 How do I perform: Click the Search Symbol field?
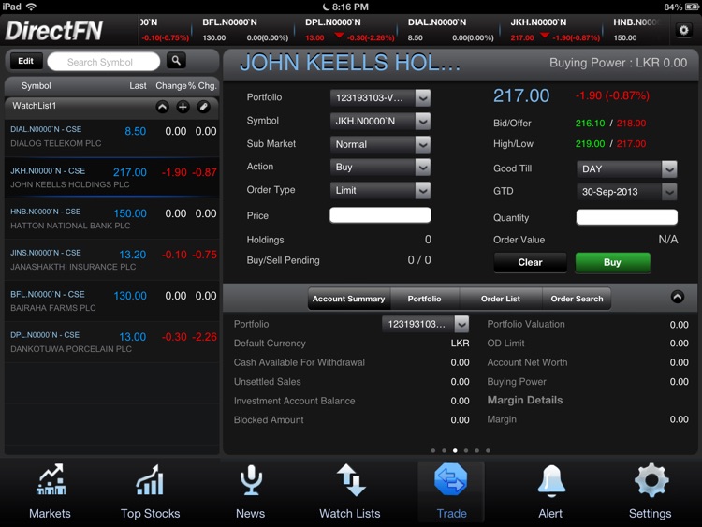pyautogui.click(x=103, y=62)
